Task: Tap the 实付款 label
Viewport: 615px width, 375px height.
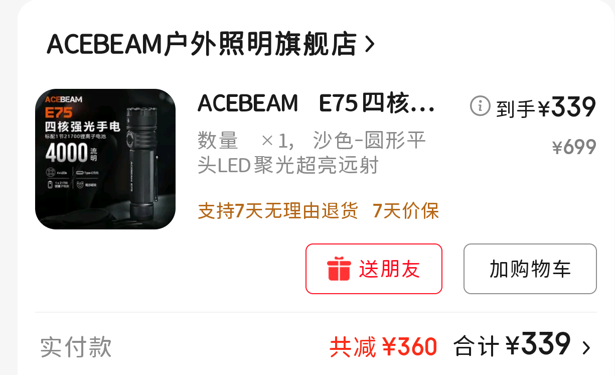Action: coord(76,347)
